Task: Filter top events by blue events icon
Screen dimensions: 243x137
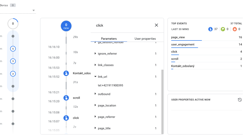Action: [210, 29]
